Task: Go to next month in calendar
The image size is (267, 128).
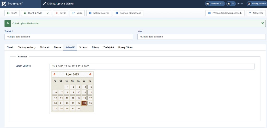Action: tap(90, 74)
